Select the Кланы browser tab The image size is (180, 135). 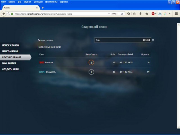pyautogui.click(x=21, y=8)
